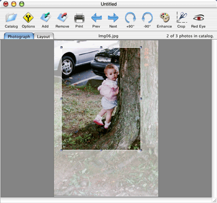Open the Catalog folder icon
The image size is (217, 203).
tap(11, 18)
